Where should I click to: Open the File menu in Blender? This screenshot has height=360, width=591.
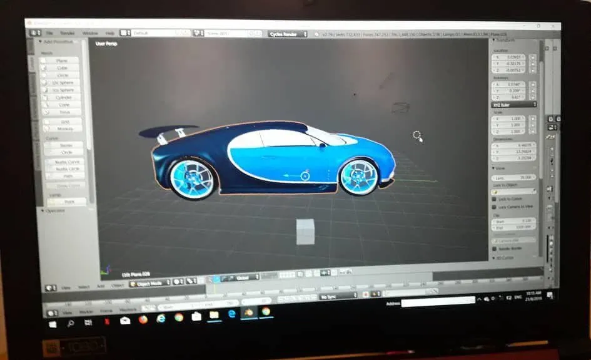(x=49, y=32)
